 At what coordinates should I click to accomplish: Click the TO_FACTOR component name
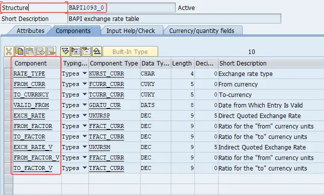[29, 136]
